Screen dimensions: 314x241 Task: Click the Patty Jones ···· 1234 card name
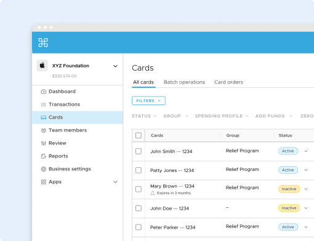tap(172, 170)
